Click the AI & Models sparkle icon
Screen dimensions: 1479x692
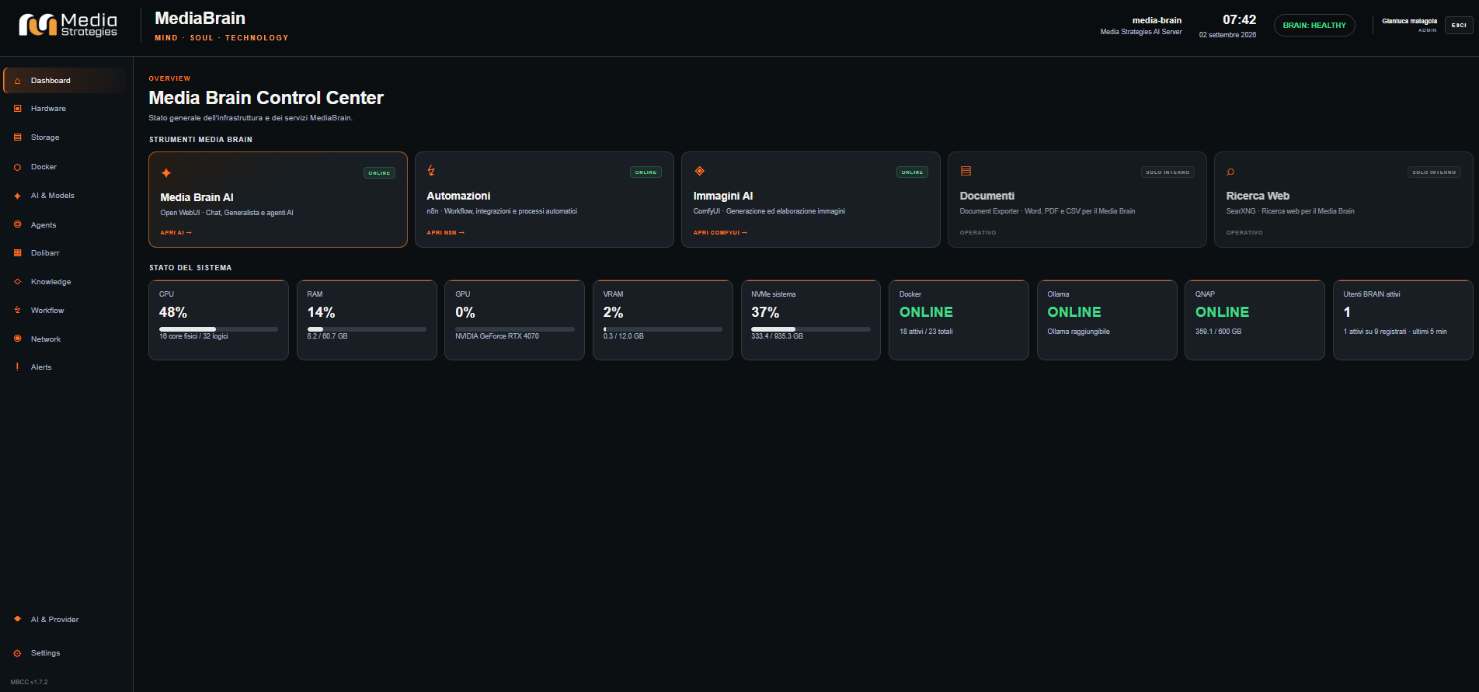point(17,196)
